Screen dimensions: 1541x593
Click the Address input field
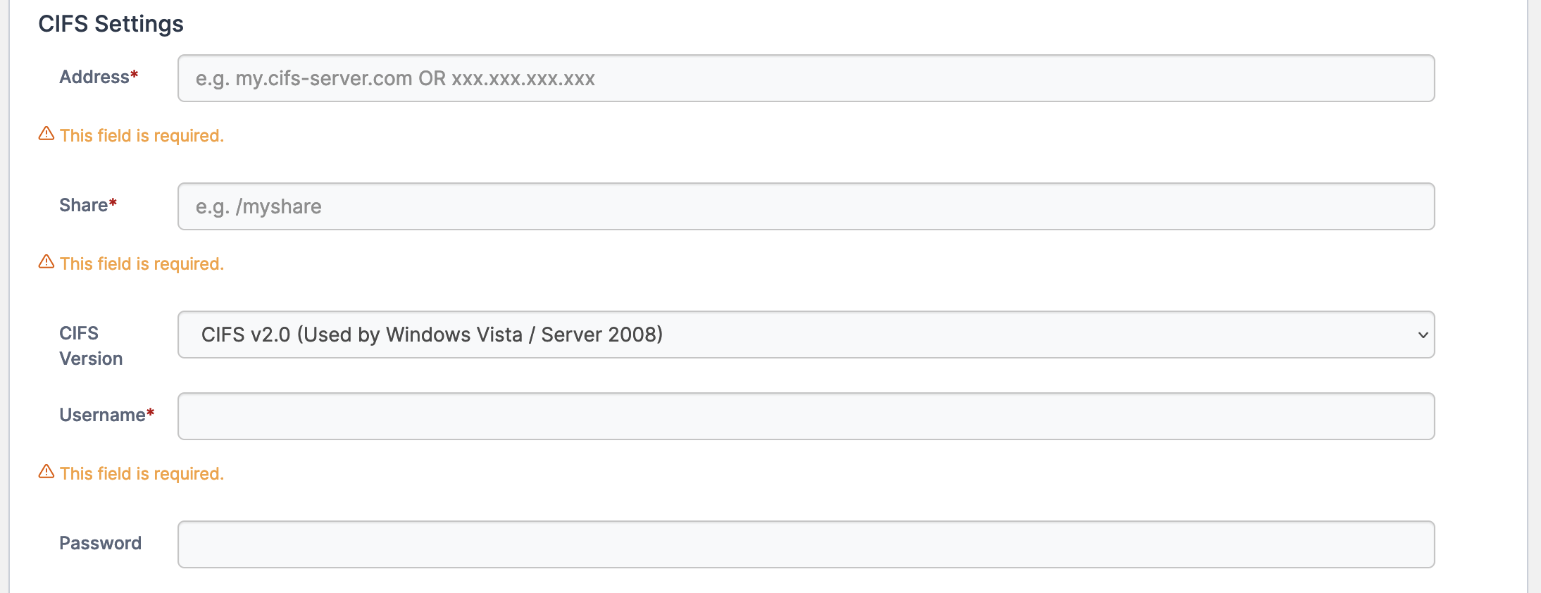click(x=806, y=78)
